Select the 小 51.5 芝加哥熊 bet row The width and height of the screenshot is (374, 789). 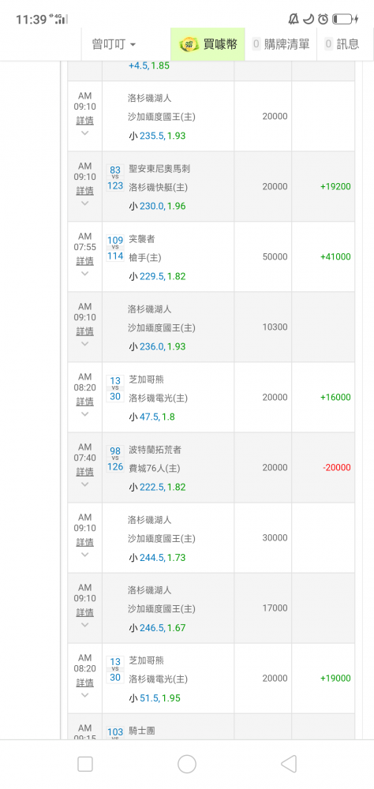(211, 679)
